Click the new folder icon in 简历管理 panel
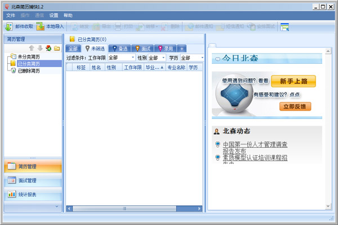This screenshot has height=225, width=338. coord(57,48)
